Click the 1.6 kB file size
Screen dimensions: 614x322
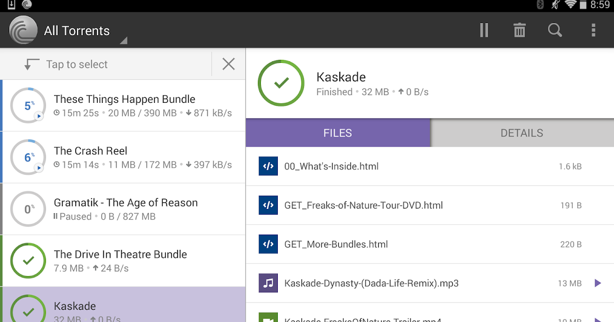(570, 167)
